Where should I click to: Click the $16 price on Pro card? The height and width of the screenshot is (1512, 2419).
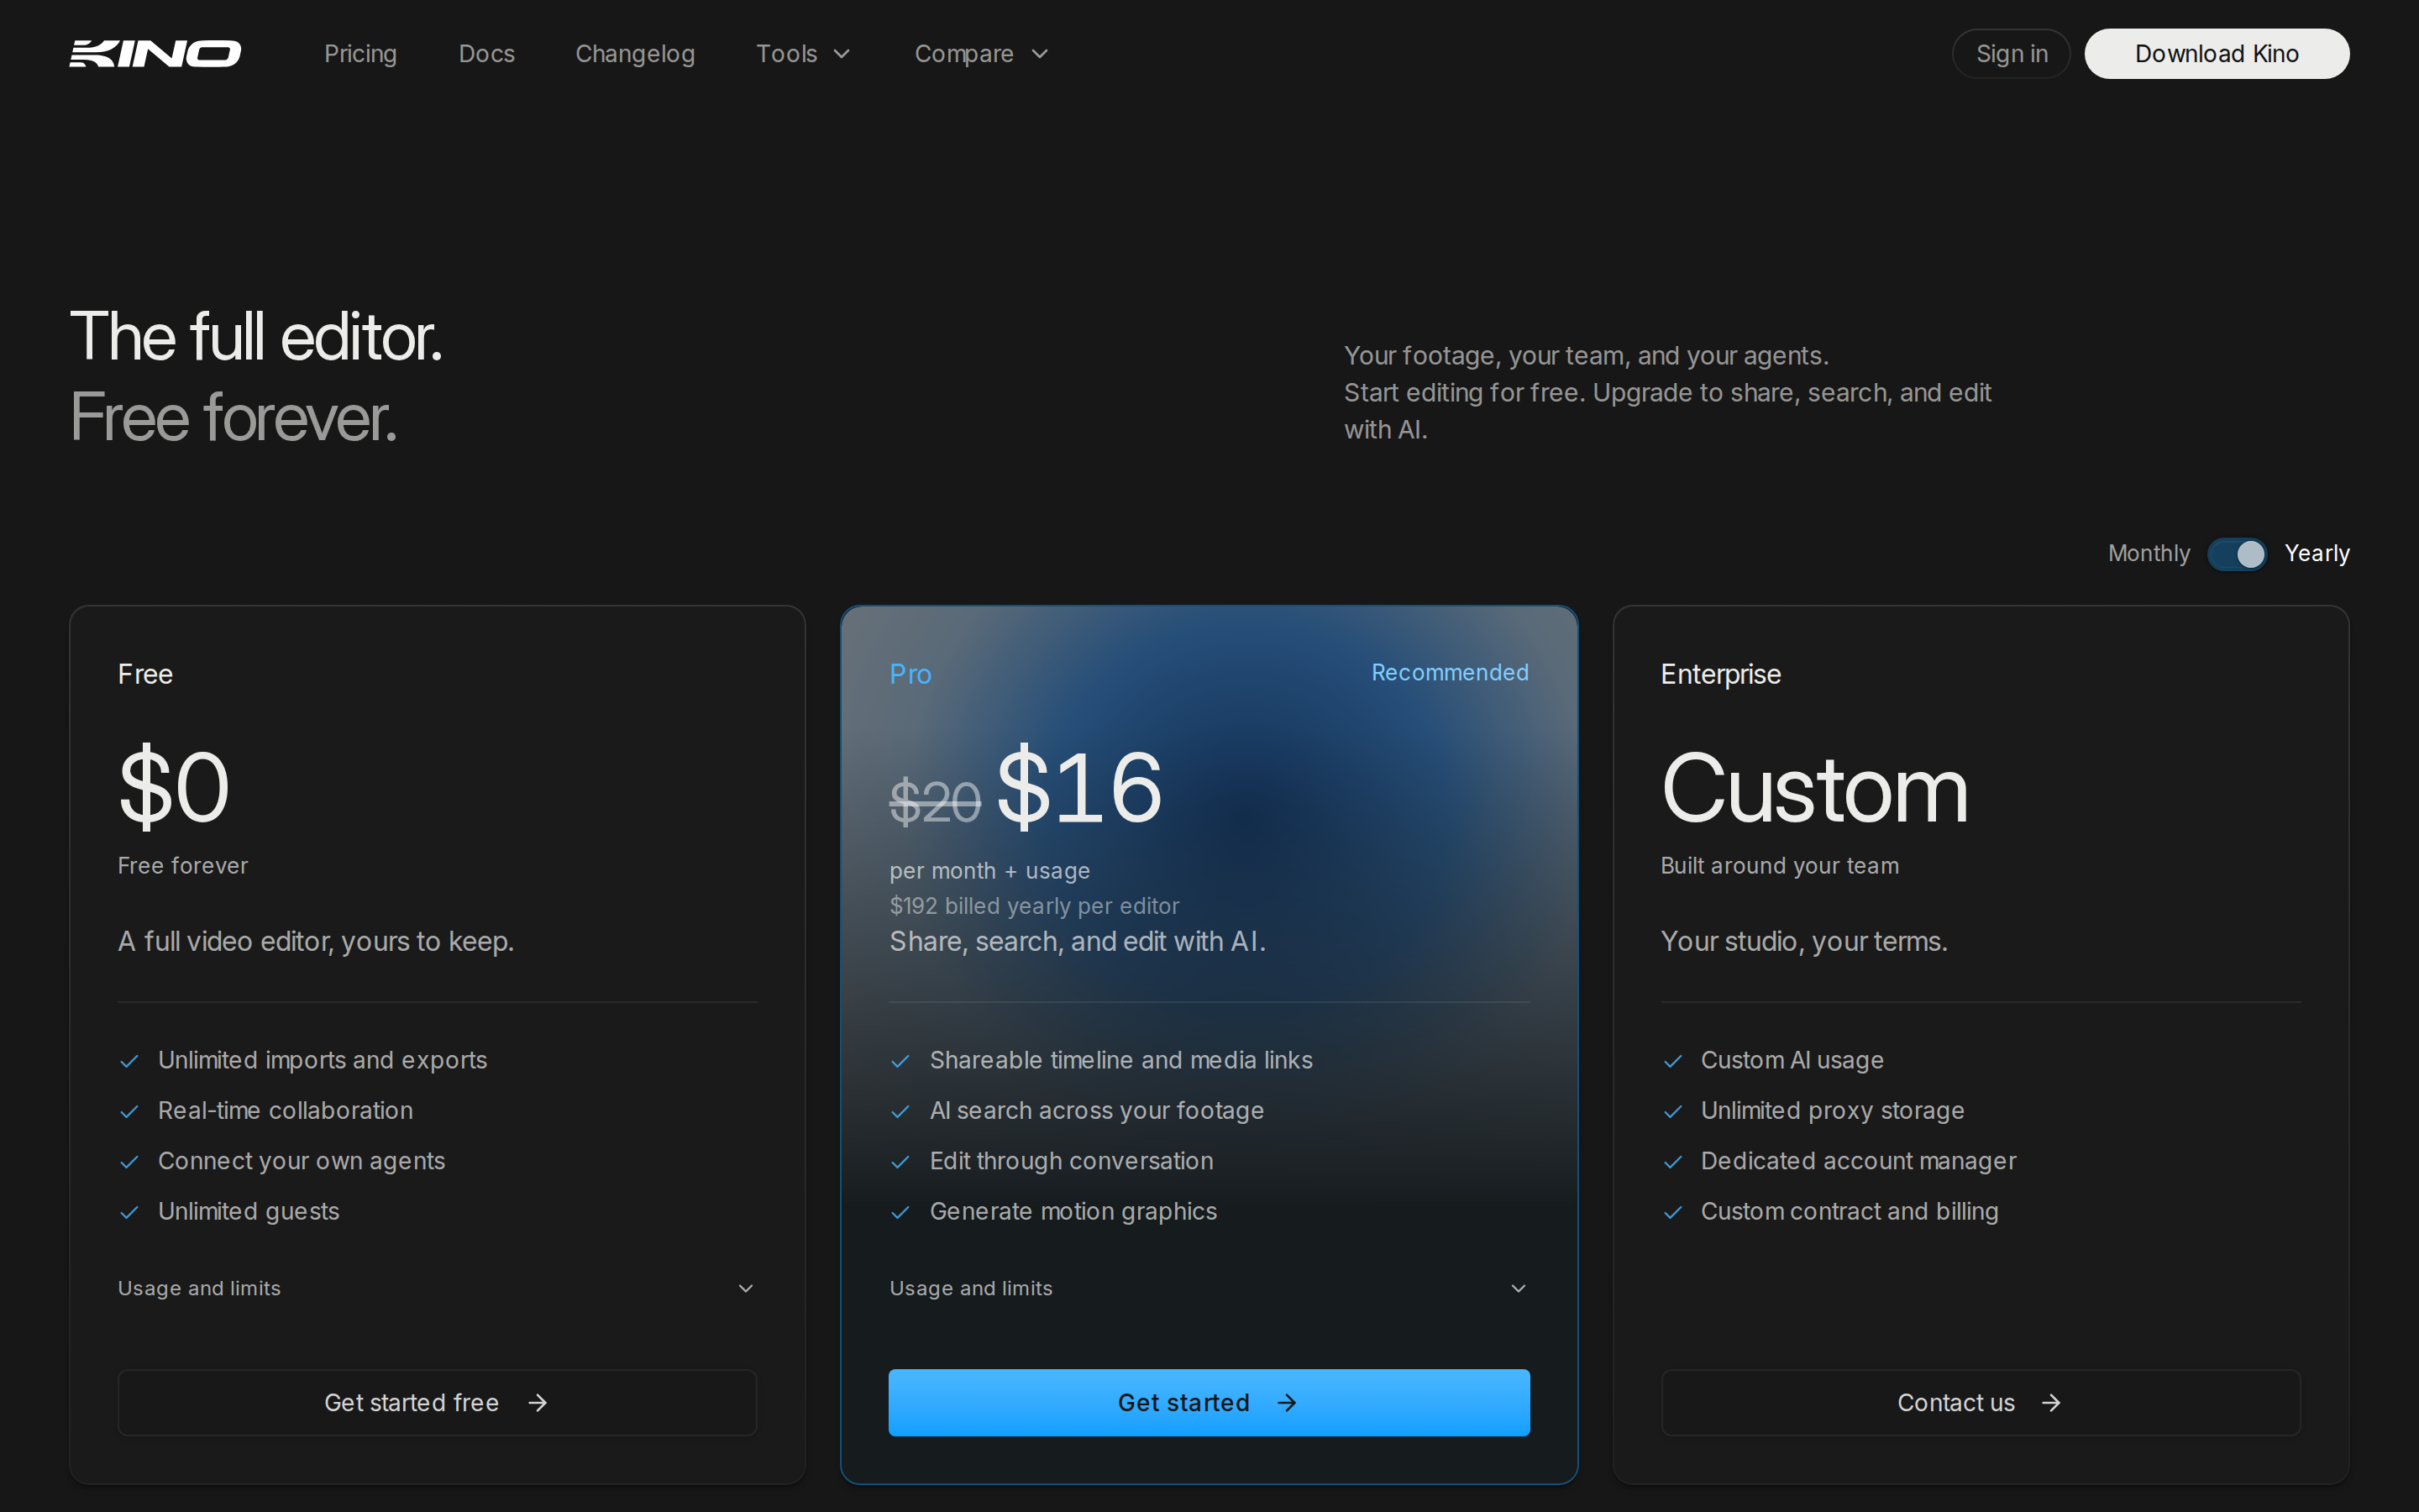point(1079,788)
